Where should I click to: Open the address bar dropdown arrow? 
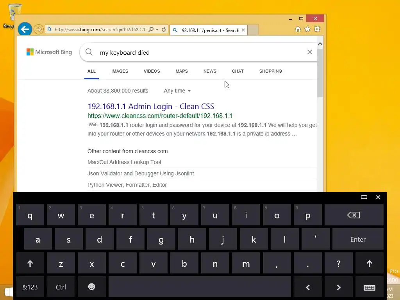[x=157, y=30]
